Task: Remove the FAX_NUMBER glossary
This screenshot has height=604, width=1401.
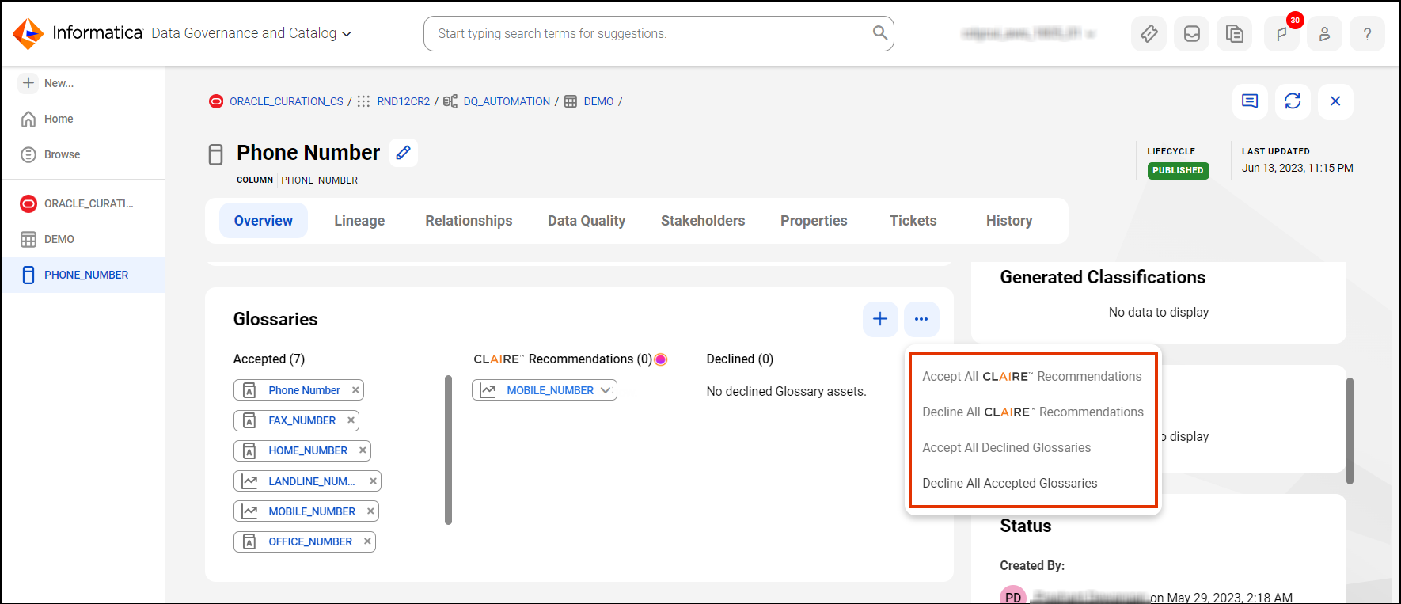Action: coord(351,420)
